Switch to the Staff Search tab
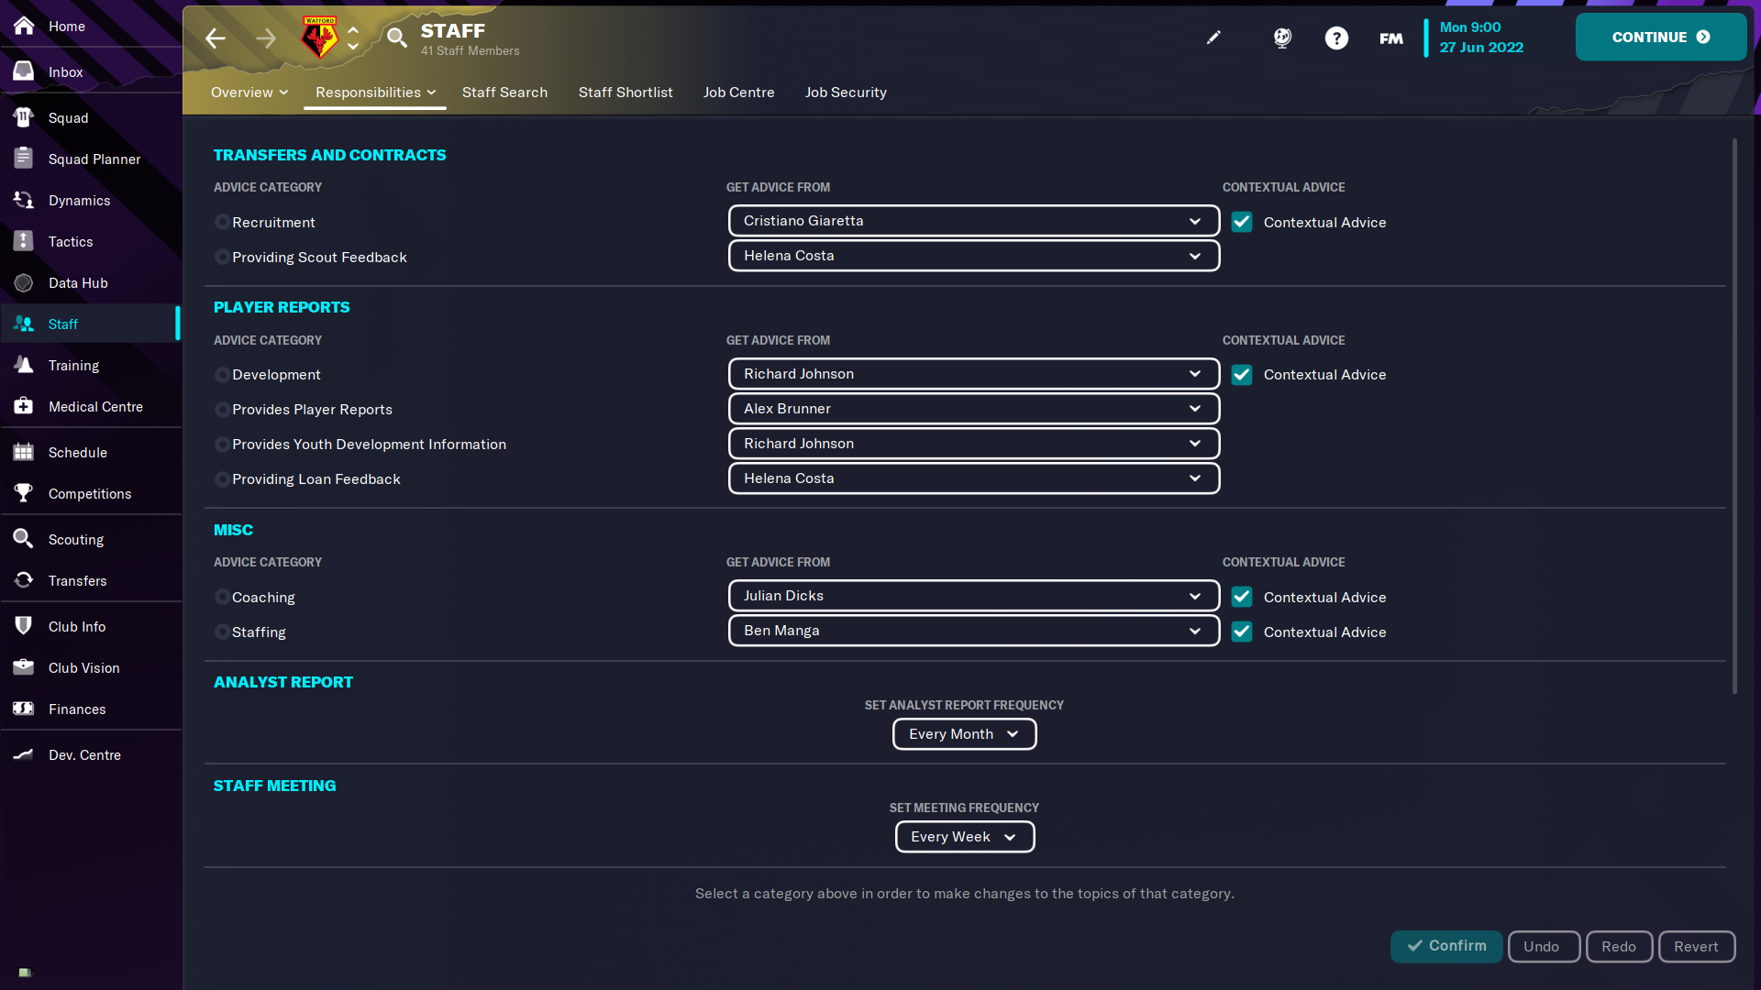The height and width of the screenshot is (990, 1761). 504,93
